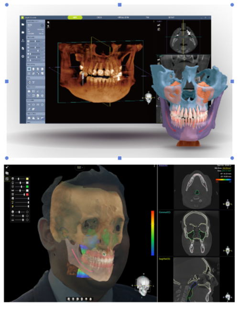Click the bottom-right selection handle of upper image

click(232, 158)
